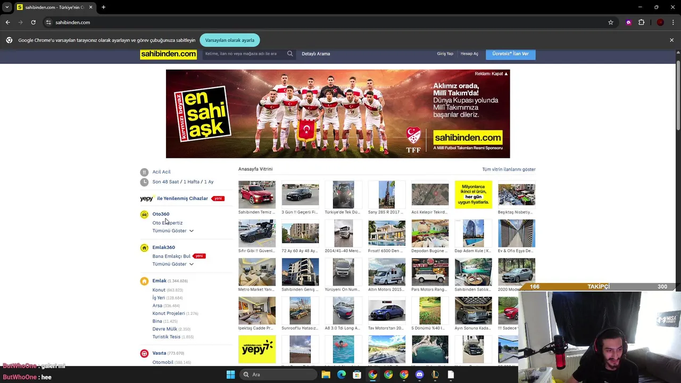Launch Microsoft Edge from the taskbar
This screenshot has width=681, height=383.
pyautogui.click(x=342, y=374)
